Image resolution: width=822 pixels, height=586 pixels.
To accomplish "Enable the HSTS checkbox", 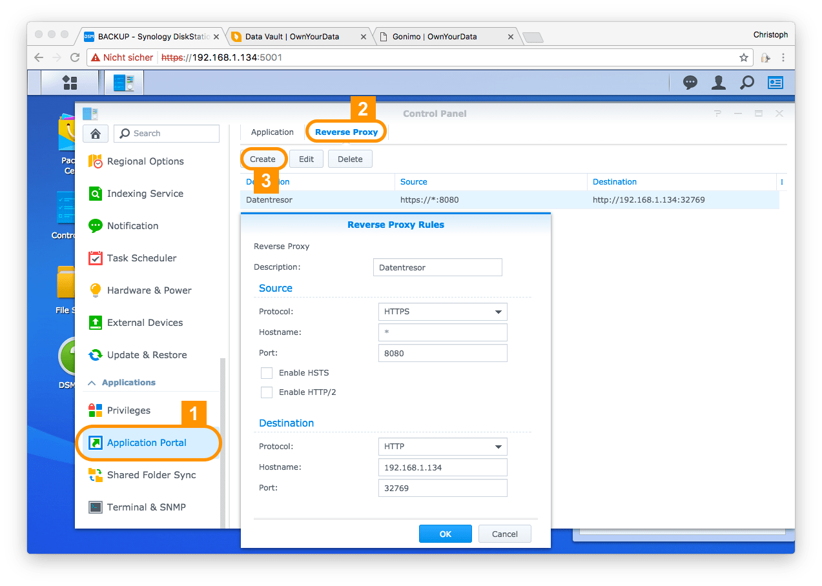I will (267, 373).
